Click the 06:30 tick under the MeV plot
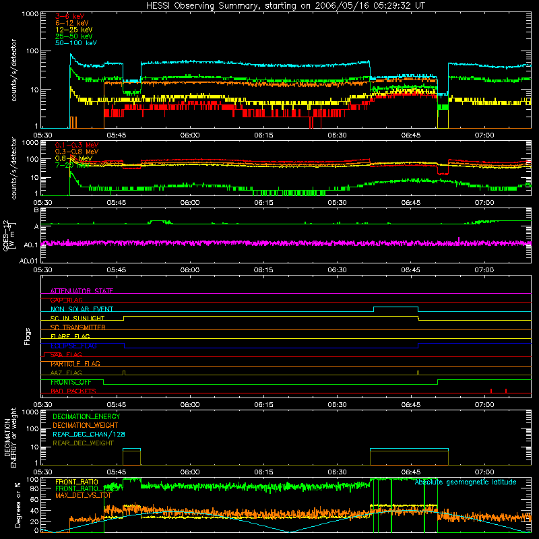 (x=337, y=203)
